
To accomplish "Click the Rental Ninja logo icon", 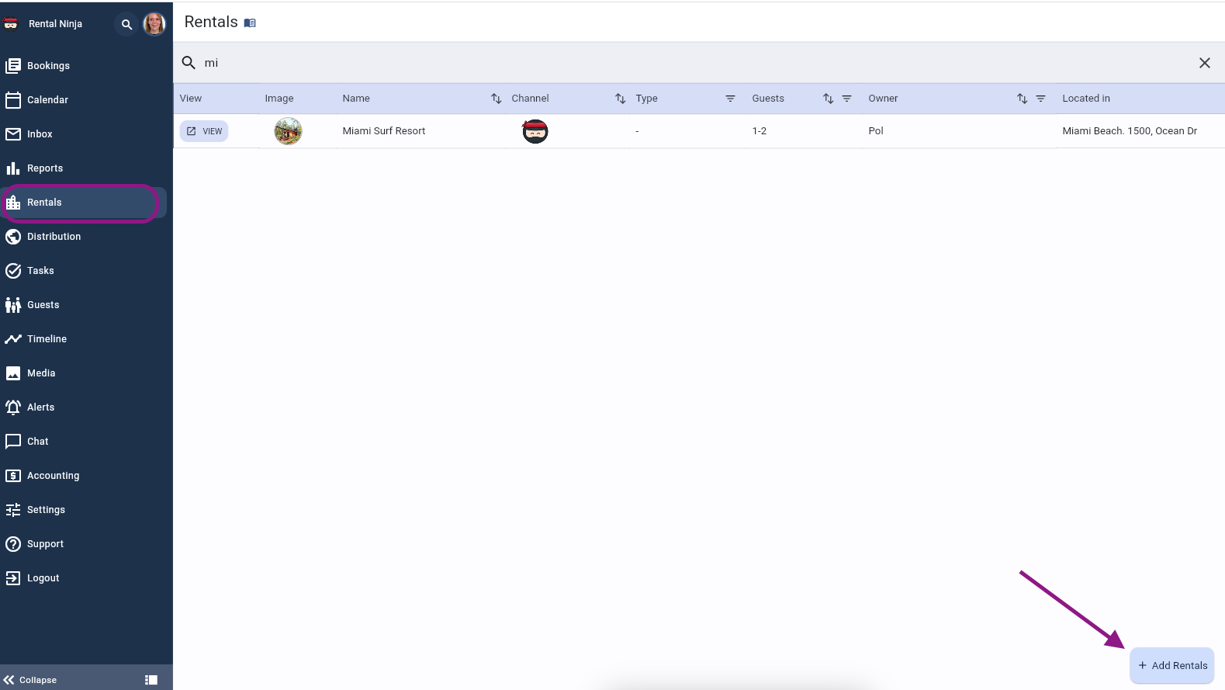I will [x=11, y=24].
